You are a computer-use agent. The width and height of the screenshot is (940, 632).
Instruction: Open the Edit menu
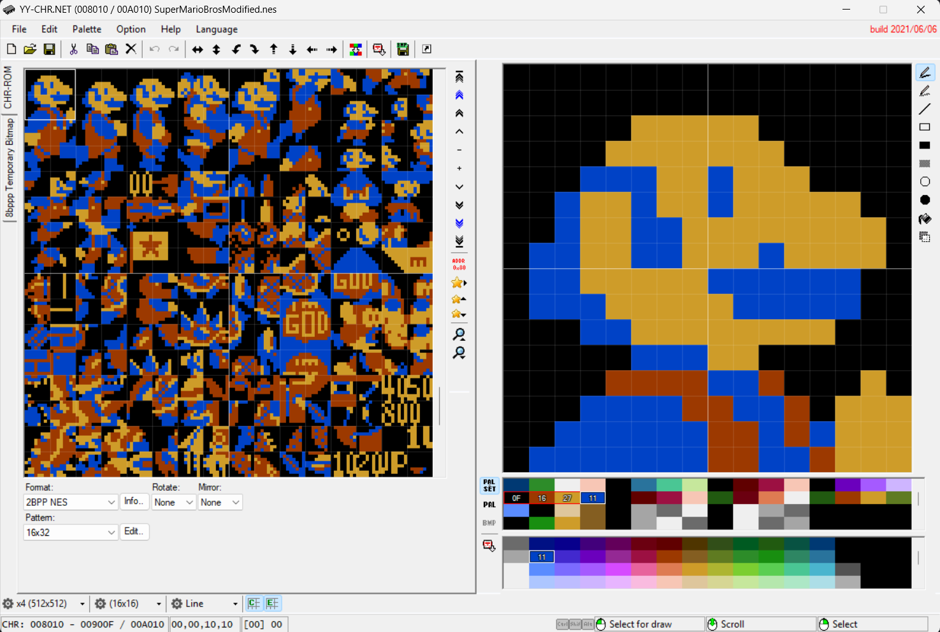(49, 29)
